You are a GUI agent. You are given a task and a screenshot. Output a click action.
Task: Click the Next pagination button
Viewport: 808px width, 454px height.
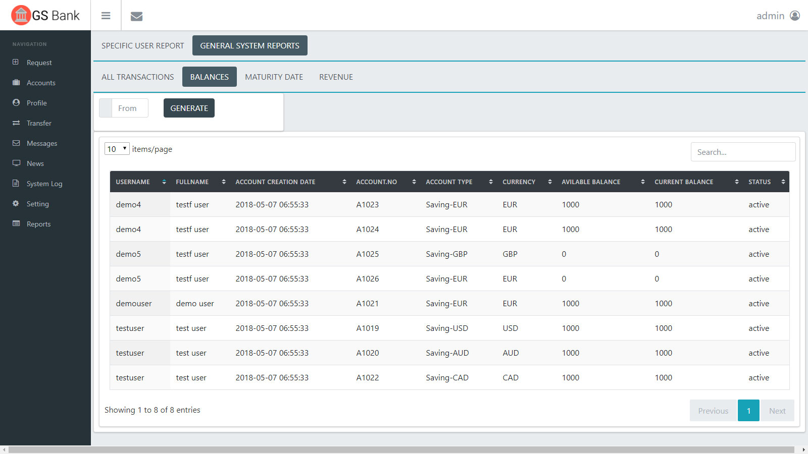(x=777, y=411)
